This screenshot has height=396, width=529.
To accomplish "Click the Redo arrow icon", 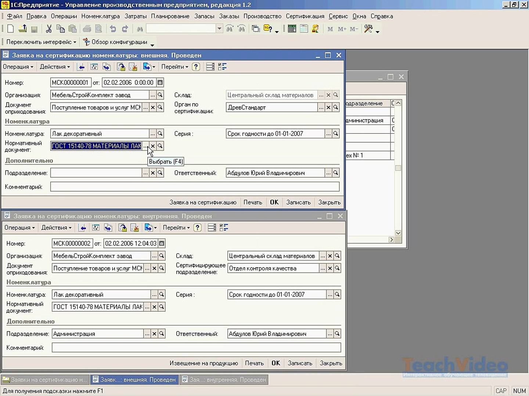I will (125, 29).
